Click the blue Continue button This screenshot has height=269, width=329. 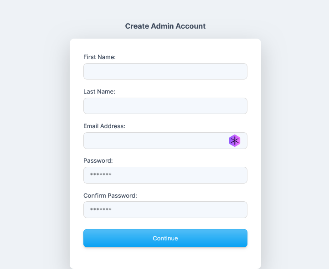coord(165,238)
